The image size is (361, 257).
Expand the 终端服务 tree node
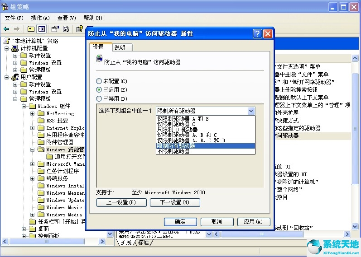click(x=33, y=178)
